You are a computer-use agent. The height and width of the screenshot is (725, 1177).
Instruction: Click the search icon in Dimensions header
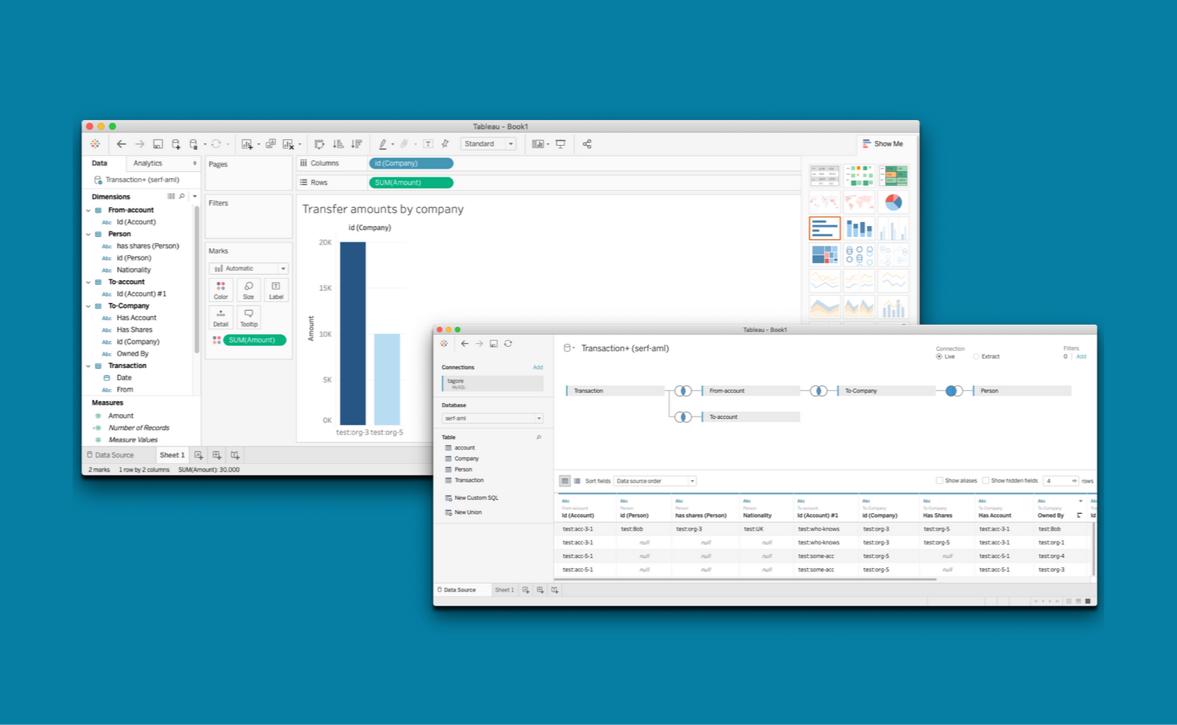[182, 196]
